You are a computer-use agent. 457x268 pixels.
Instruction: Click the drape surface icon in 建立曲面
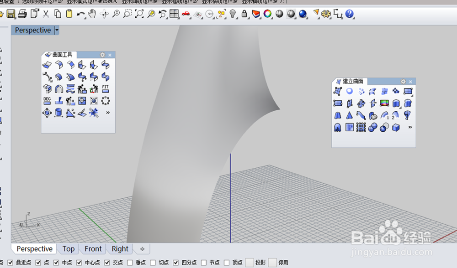[x=338, y=127]
